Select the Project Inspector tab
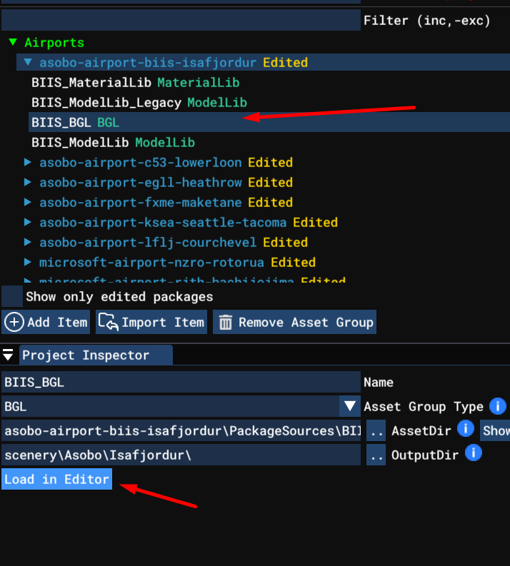This screenshot has height=566, width=510. coord(86,355)
